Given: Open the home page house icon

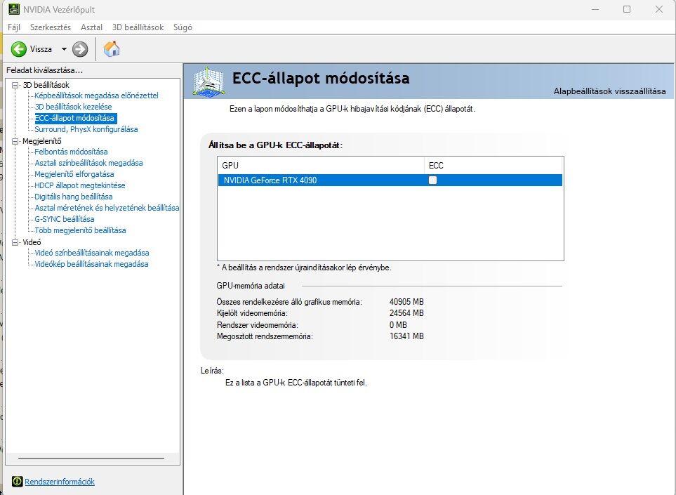Looking at the screenshot, I should [112, 48].
